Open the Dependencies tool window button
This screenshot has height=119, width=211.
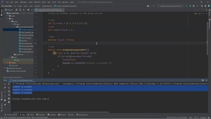(82, 115)
